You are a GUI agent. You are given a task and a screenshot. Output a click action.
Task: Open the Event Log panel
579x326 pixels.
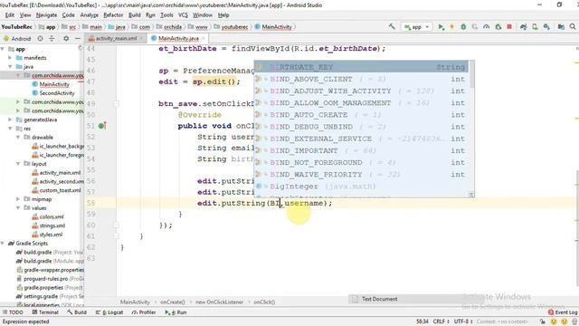(563, 312)
